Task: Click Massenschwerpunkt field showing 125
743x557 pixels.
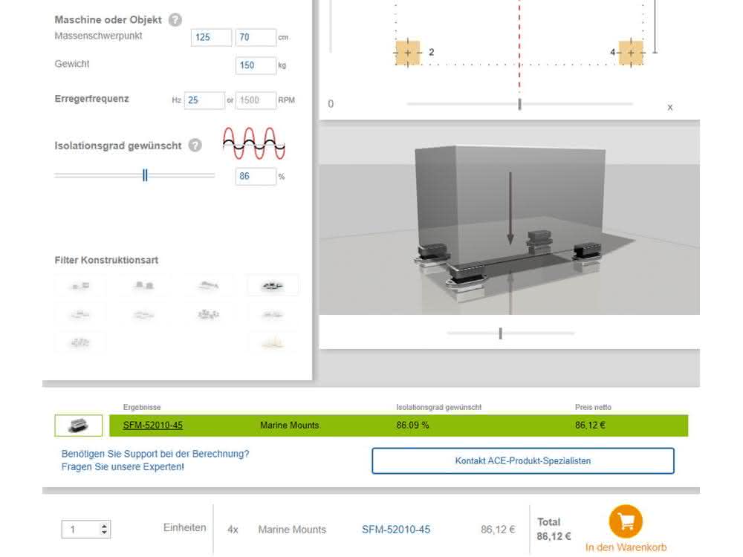Action: click(x=211, y=37)
